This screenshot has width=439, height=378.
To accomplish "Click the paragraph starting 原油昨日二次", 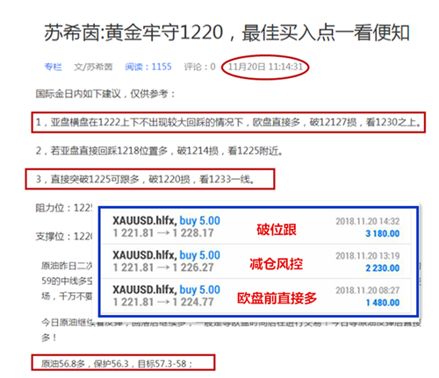I will 67,281.
